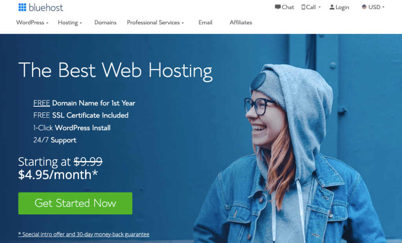The height and width of the screenshot is (243, 402).
Task: Select Affiliates in the navigation bar
Action: click(x=241, y=22)
